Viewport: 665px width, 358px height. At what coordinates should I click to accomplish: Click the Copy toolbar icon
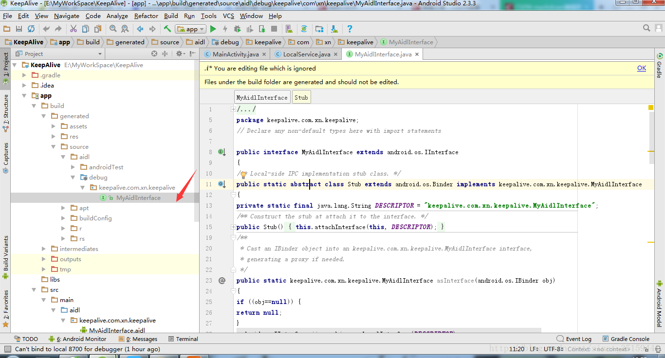(86, 29)
